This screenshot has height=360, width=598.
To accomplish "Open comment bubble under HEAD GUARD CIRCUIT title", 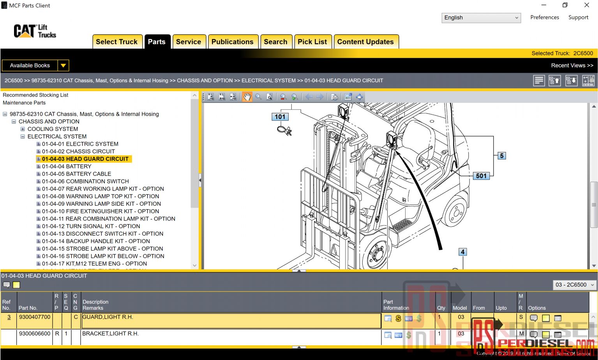I will click(x=7, y=285).
